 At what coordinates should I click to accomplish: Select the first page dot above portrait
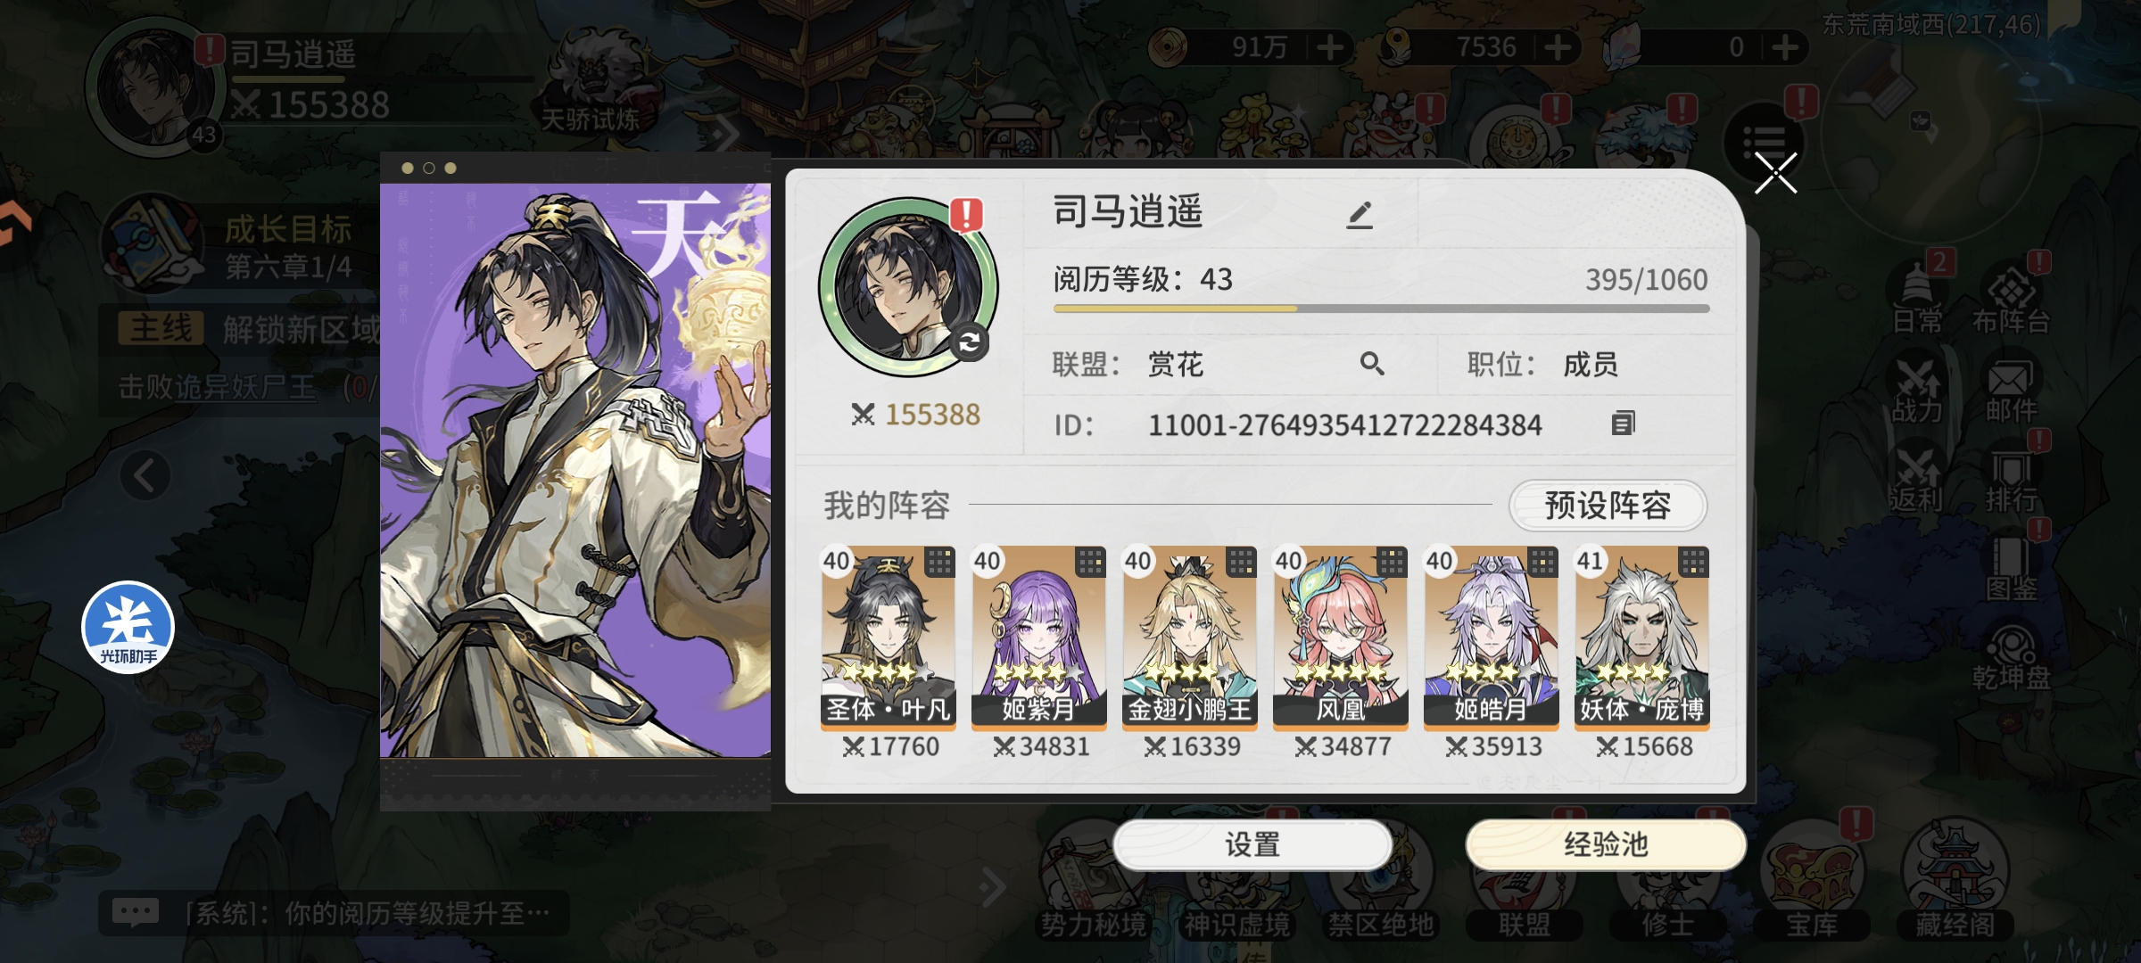pyautogui.click(x=408, y=168)
